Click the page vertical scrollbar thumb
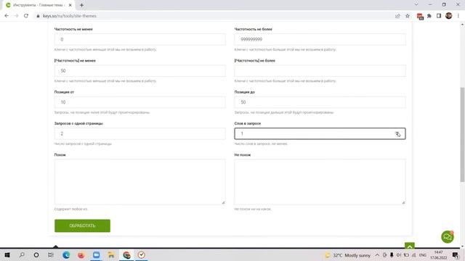465x261 pixels. (462, 135)
